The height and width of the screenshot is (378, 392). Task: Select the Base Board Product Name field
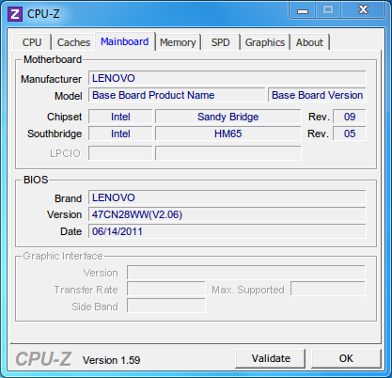[x=177, y=95]
